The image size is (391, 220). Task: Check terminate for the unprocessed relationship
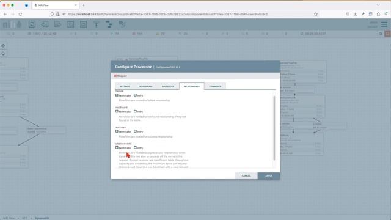pyautogui.click(x=117, y=147)
